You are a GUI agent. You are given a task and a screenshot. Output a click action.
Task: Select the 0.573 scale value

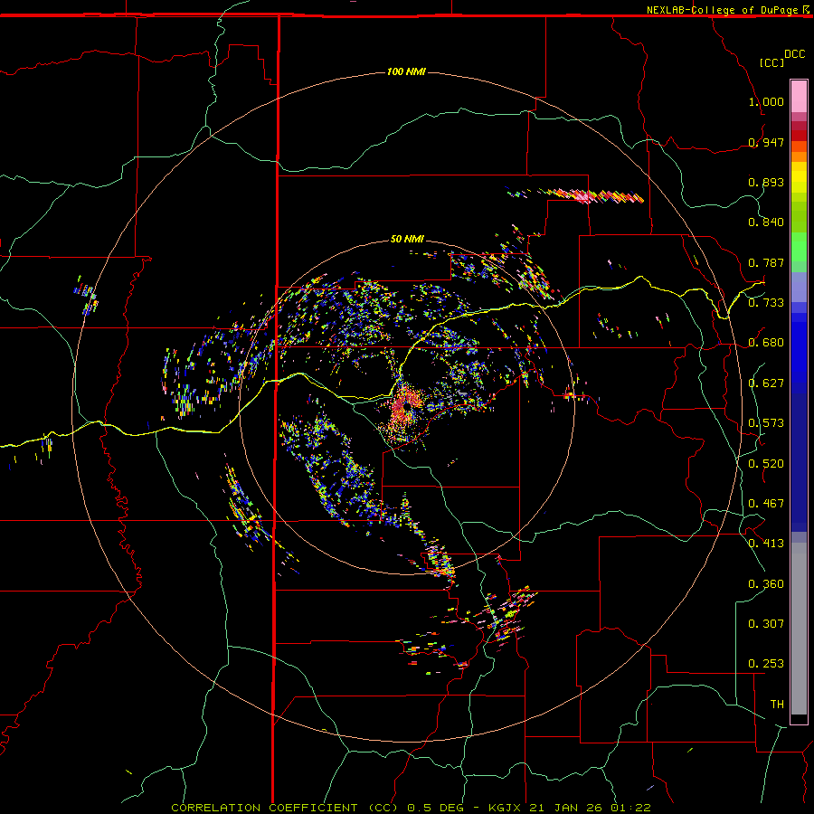[766, 423]
